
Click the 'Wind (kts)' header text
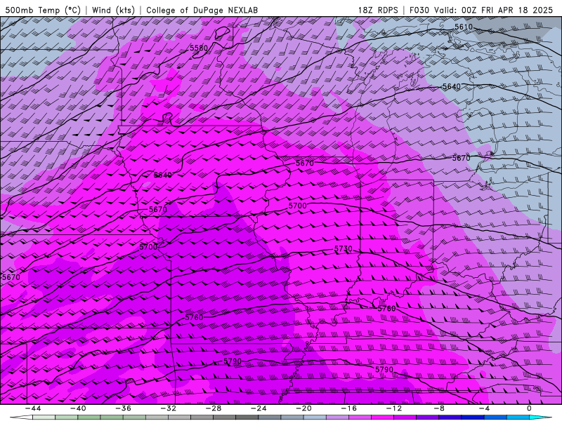pos(113,10)
